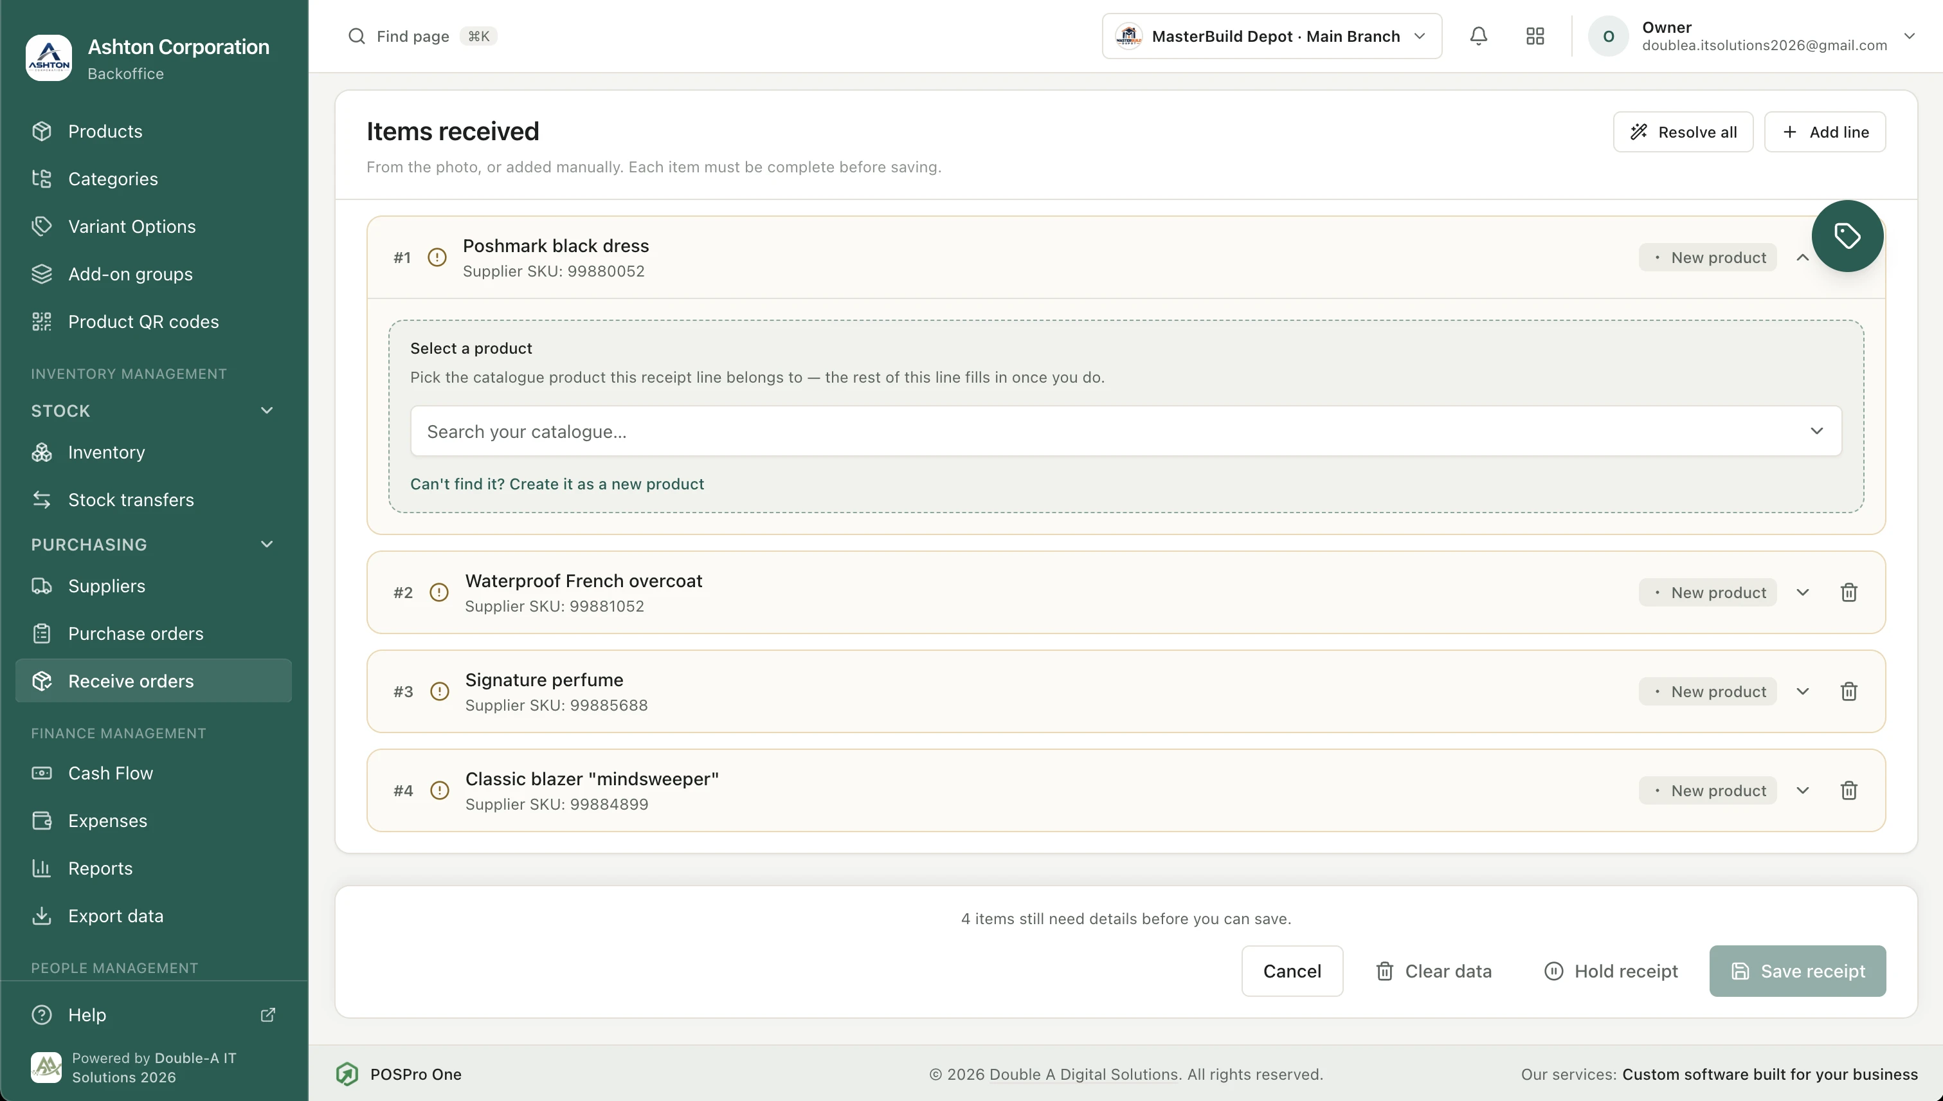Collapse the PURCHASING sidebar section
The height and width of the screenshot is (1101, 1943).
tap(267, 545)
